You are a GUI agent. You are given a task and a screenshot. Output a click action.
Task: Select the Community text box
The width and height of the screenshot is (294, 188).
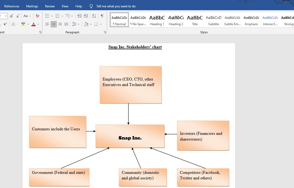[x=143, y=177]
